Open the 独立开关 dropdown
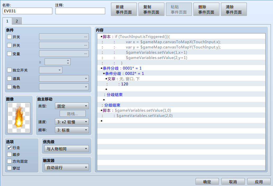Screen dimensions: 273x186 pos(51,70)
